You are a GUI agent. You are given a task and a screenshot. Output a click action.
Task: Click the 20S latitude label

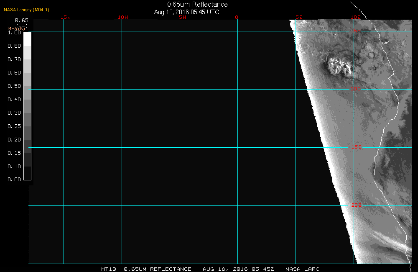357,205
